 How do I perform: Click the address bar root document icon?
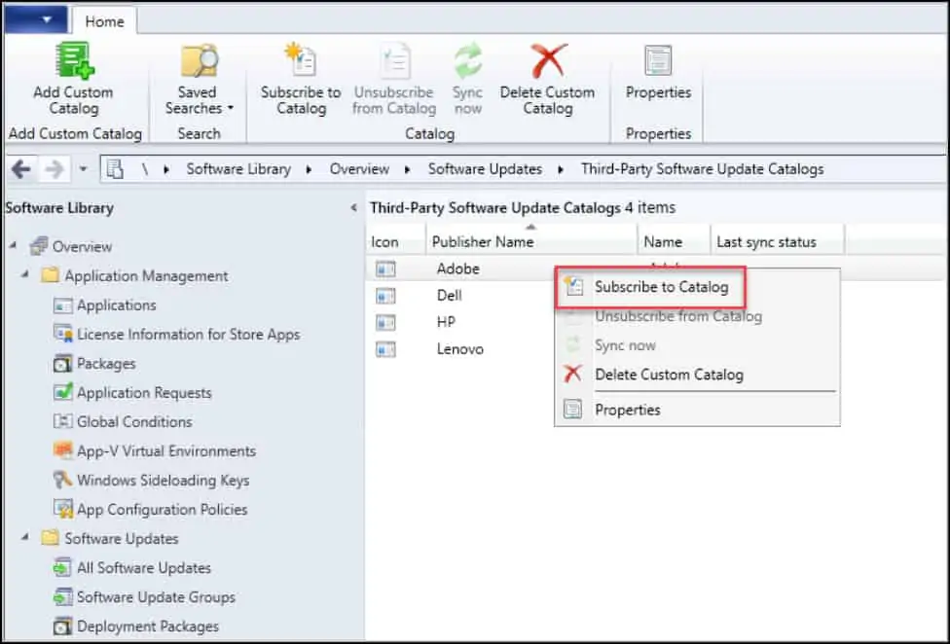[115, 169]
